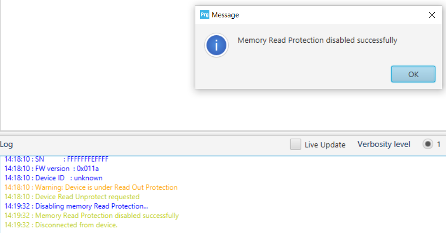Click the Live Update label text
The image size is (446, 233).
point(325,145)
